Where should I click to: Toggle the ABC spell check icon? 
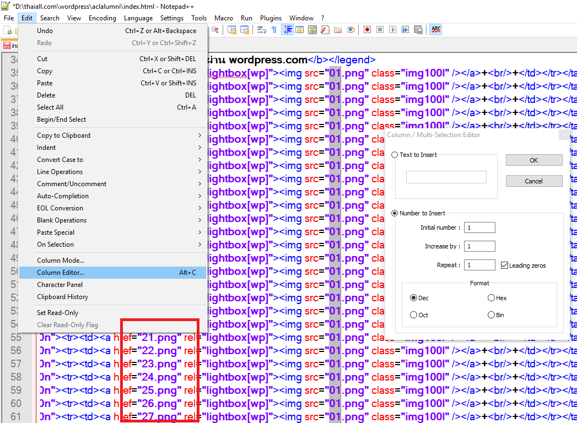436,30
